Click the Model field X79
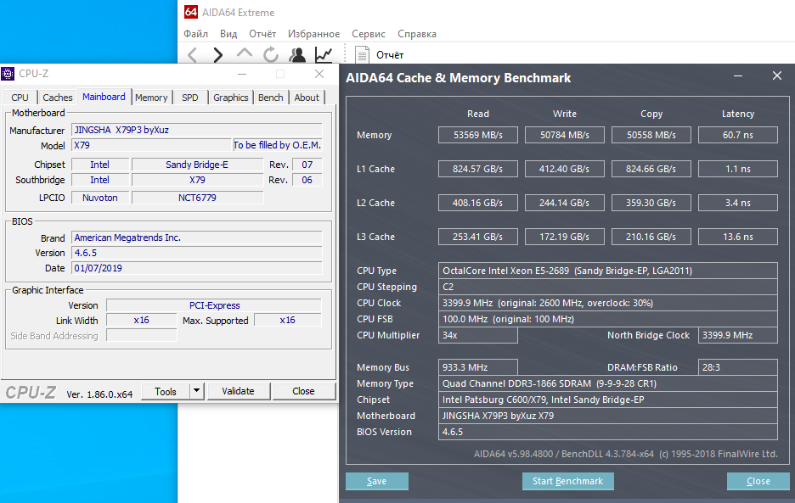795x503 pixels. tap(151, 145)
